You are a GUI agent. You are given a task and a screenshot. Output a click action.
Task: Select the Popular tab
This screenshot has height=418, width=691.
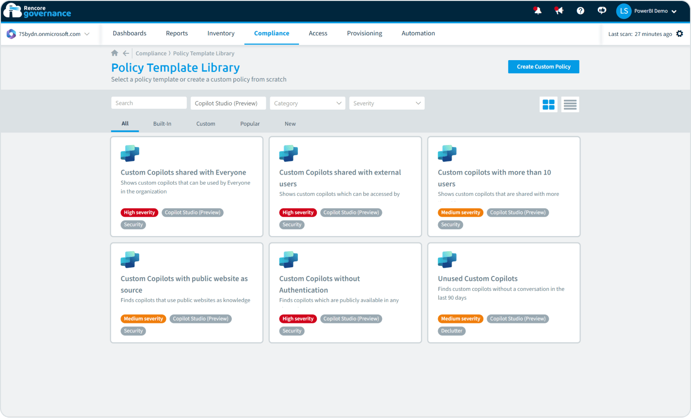250,124
